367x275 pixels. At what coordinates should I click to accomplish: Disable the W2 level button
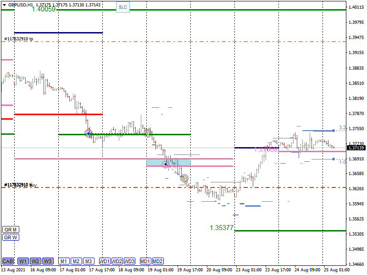[35, 261]
